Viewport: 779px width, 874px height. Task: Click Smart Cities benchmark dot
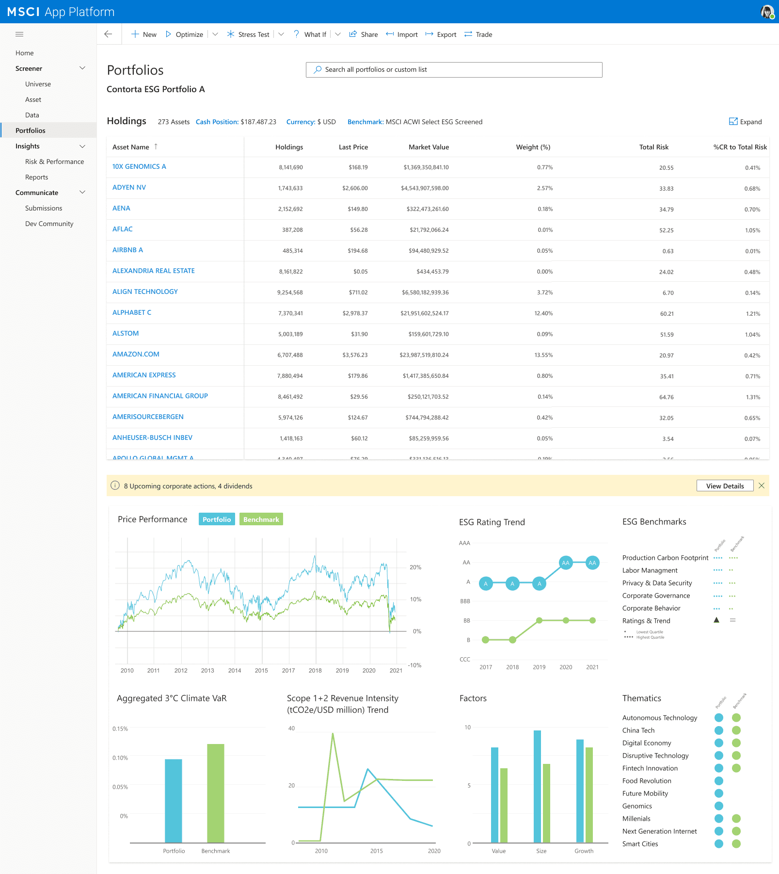tap(736, 844)
